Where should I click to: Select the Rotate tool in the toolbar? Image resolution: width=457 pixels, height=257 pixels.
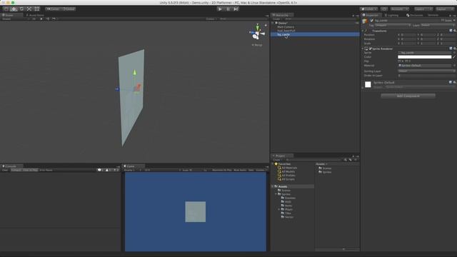pos(21,9)
